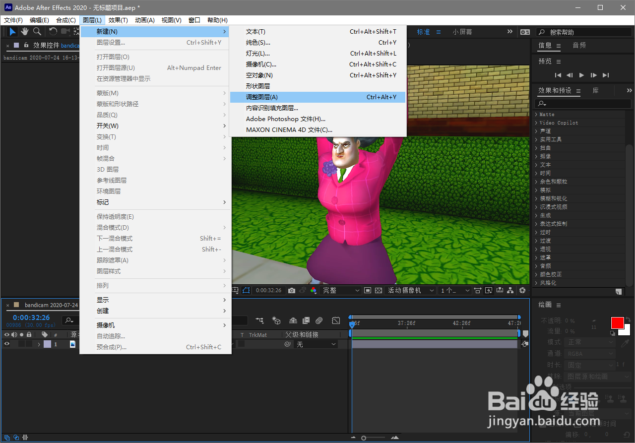Open the 信息 panel menu icon
This screenshot has height=443, width=635.
point(559,45)
